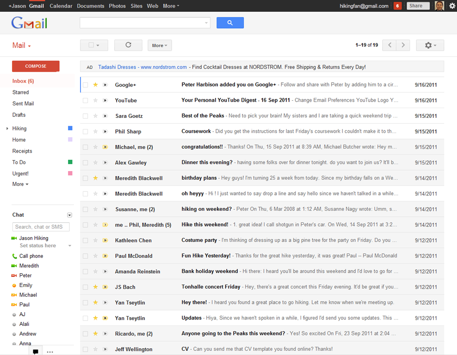Open Sent Mail in the sidebar
This screenshot has width=457, height=355.
tap(23, 104)
